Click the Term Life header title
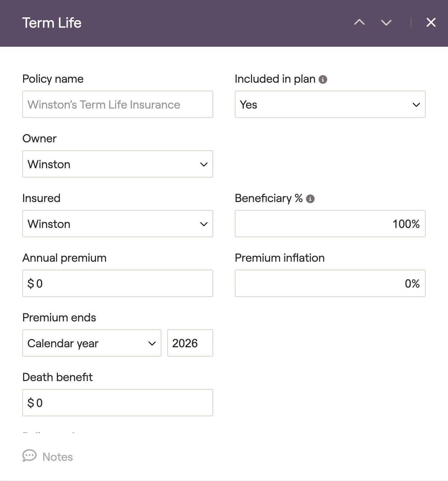This screenshot has height=481, width=448. click(52, 23)
